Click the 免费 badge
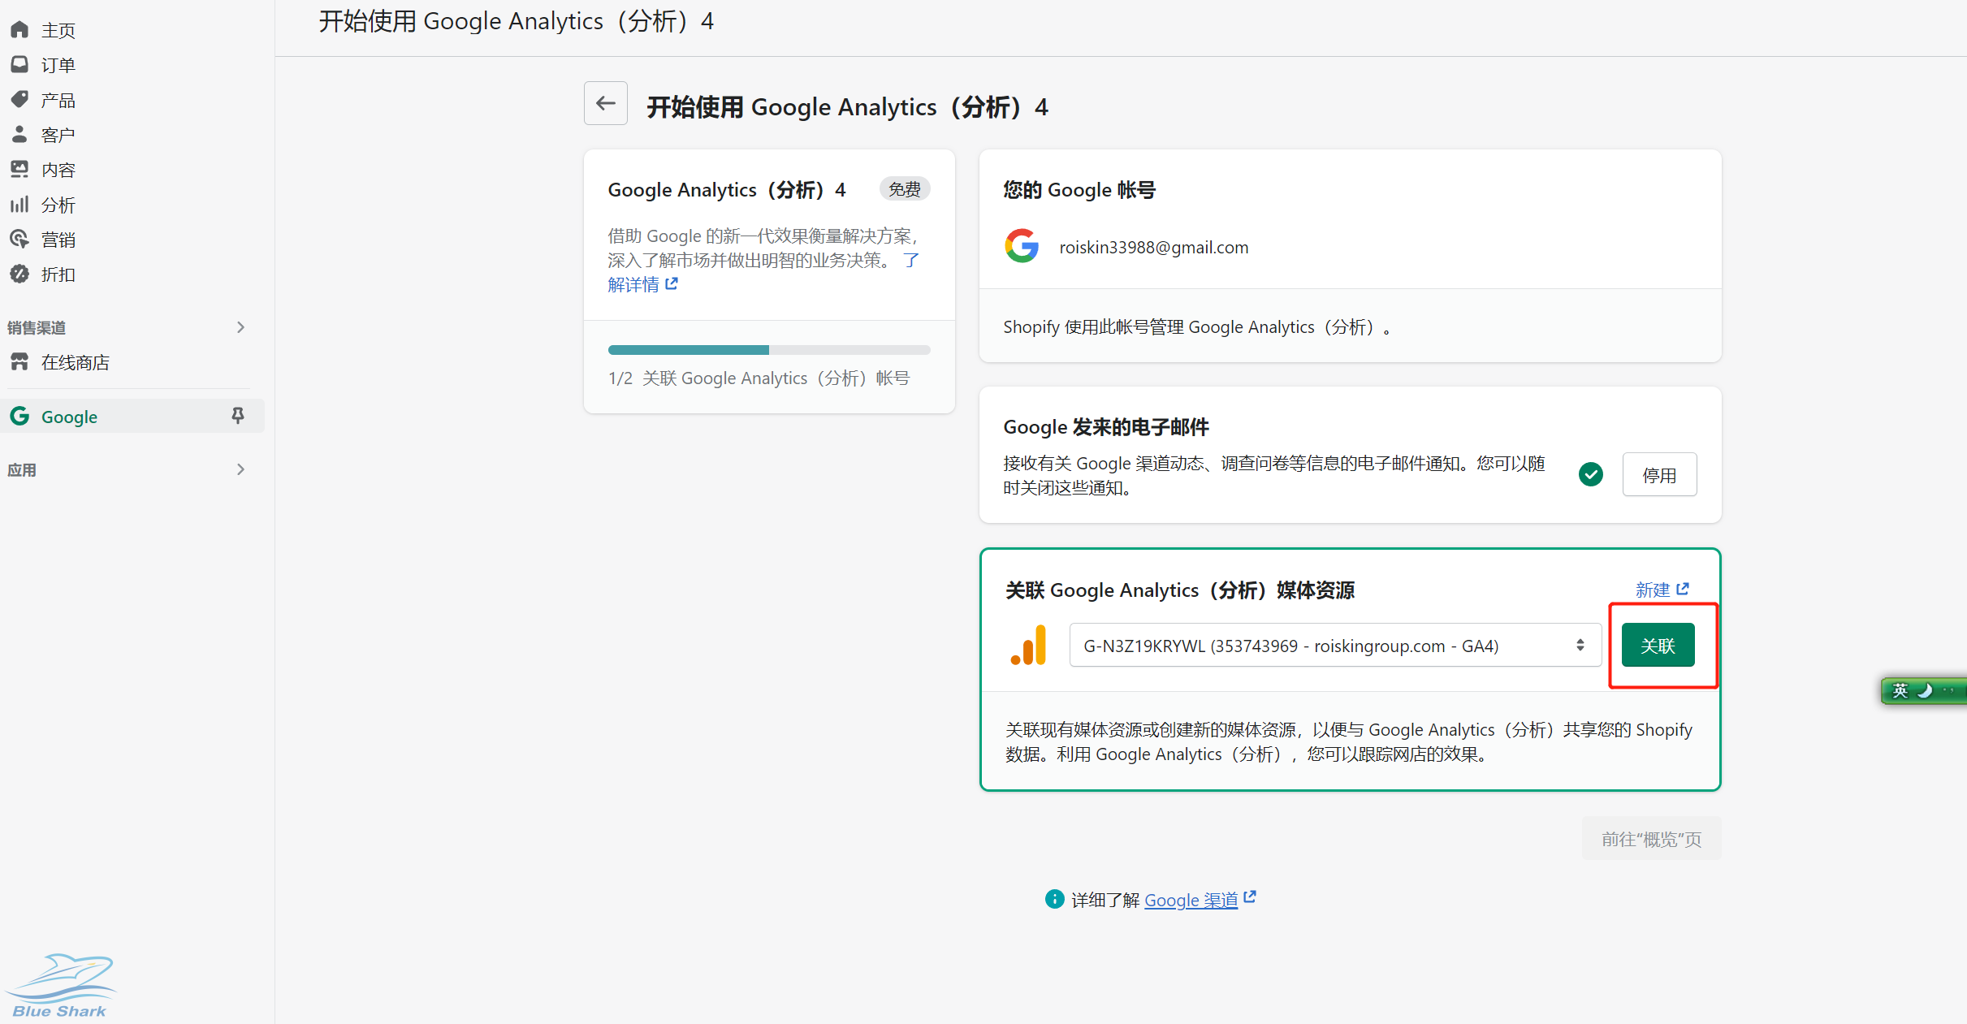Screen dimensions: 1967x1024 point(905,189)
